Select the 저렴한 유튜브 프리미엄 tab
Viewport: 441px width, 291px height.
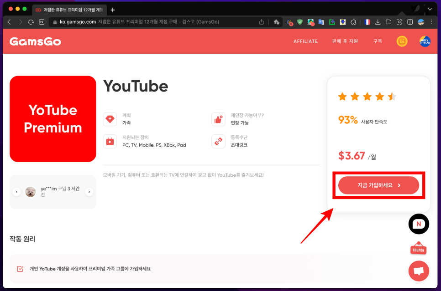pos(69,10)
